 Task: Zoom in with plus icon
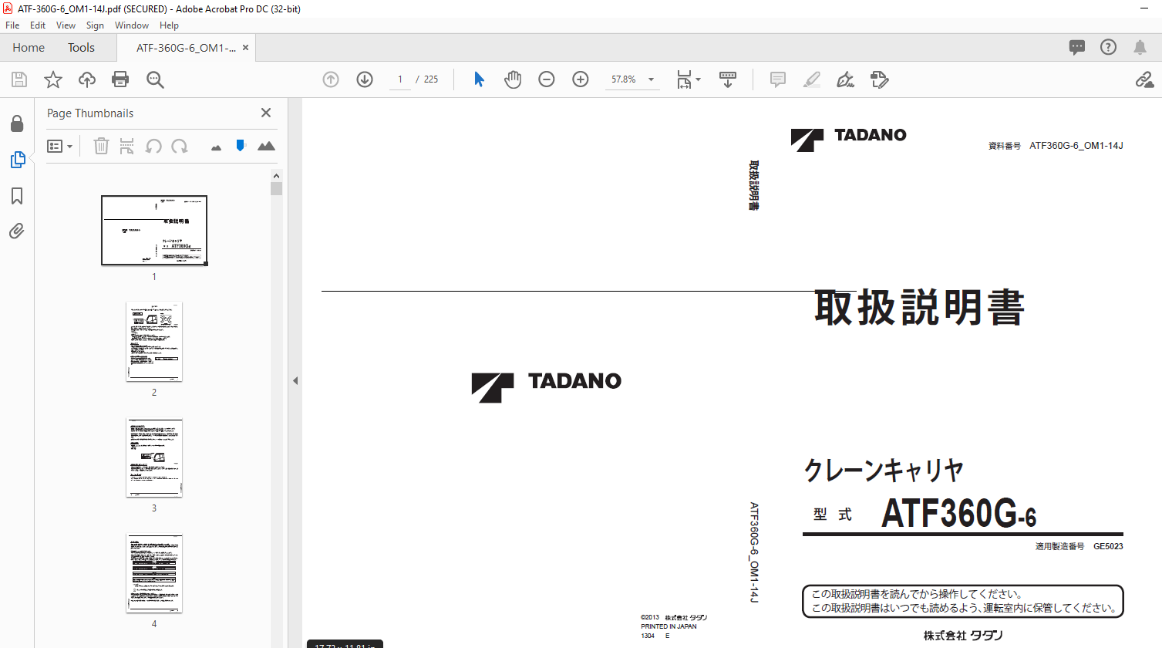(581, 79)
